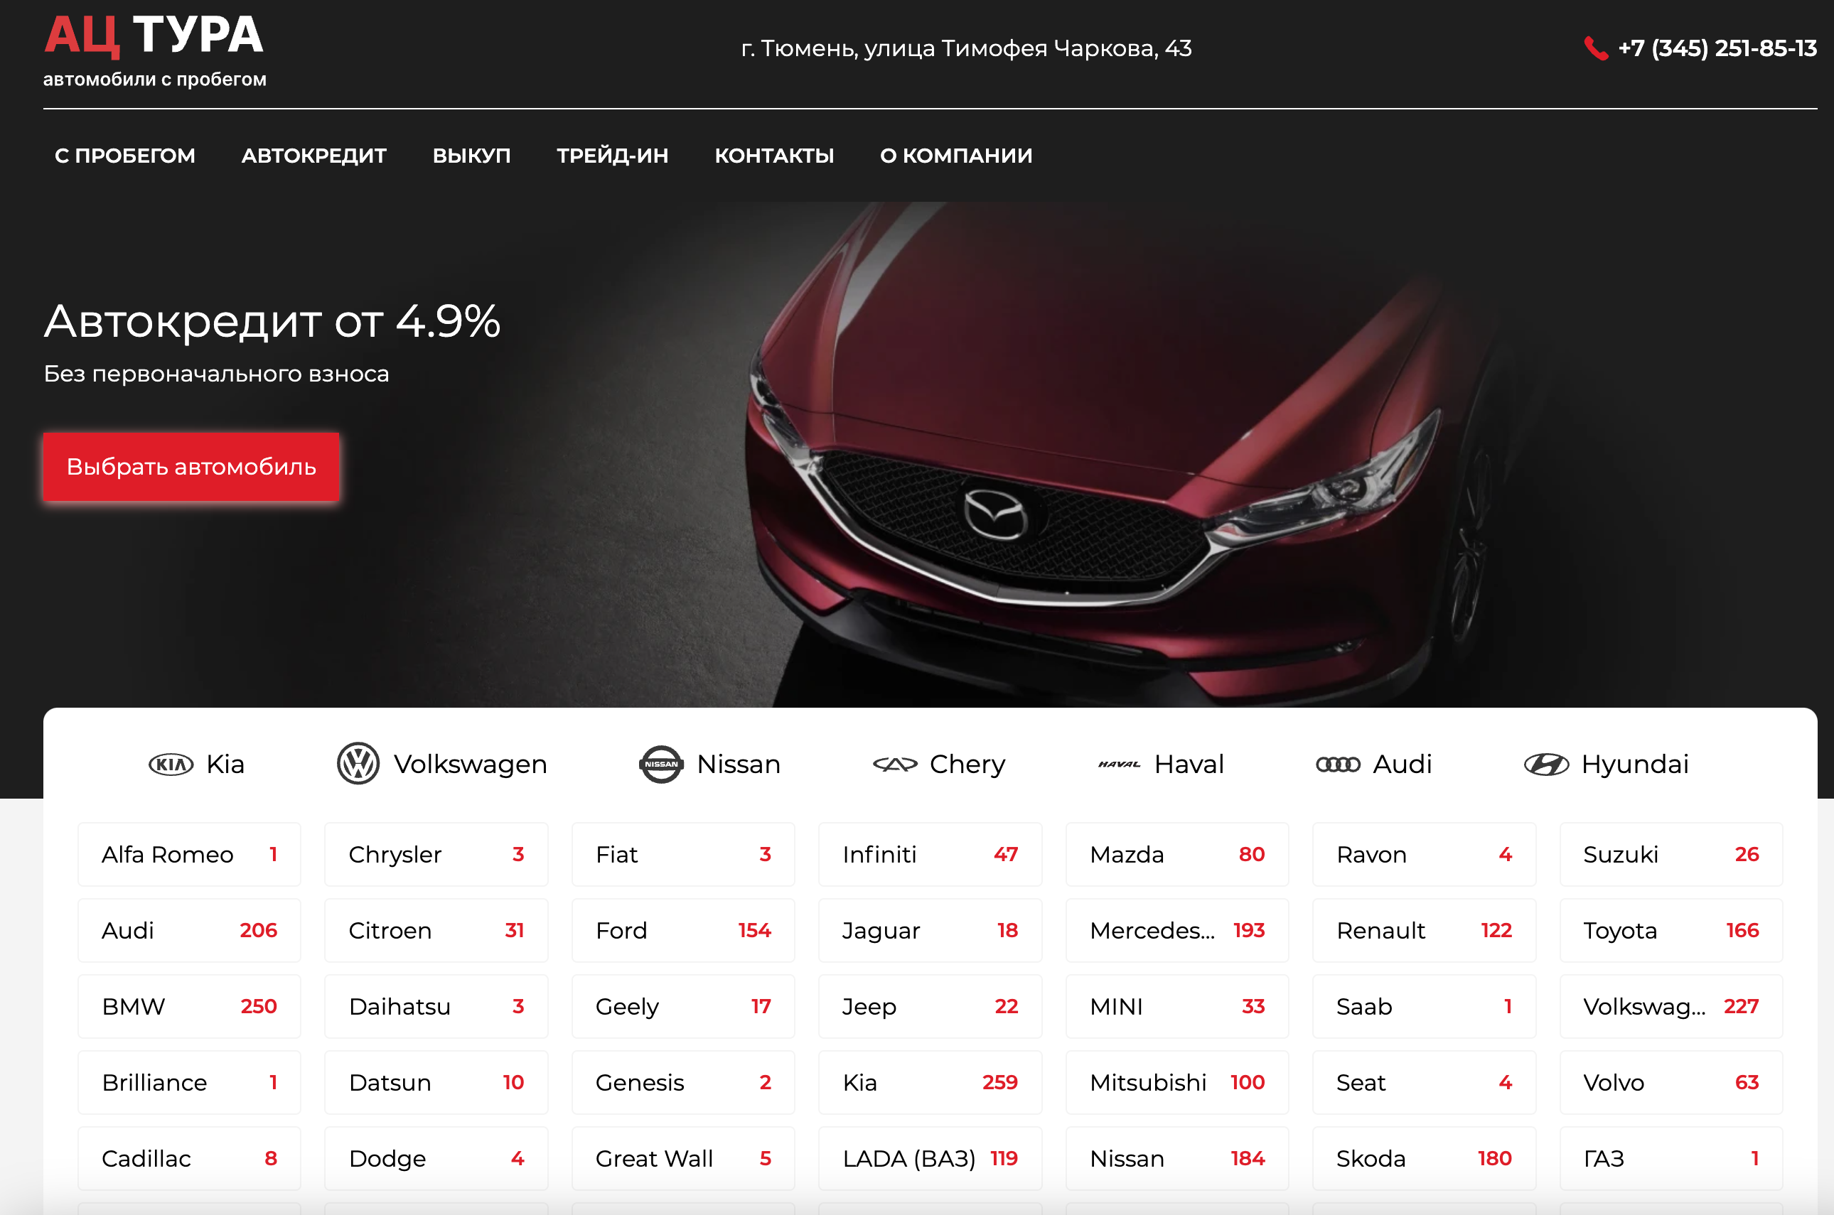
Task: Open the О КОМПАНИИ menu item
Action: pos(957,156)
